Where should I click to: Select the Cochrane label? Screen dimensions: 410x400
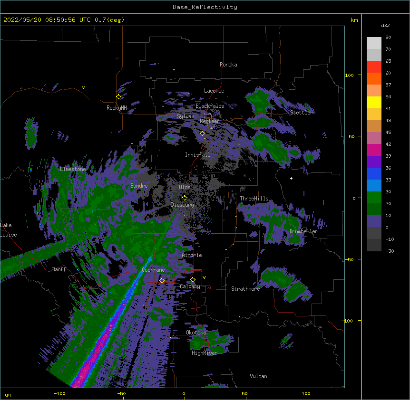153,270
